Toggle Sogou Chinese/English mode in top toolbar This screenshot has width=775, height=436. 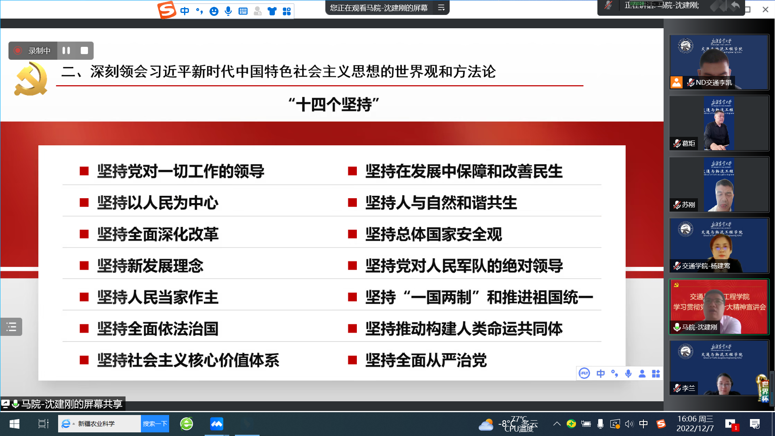point(185,11)
